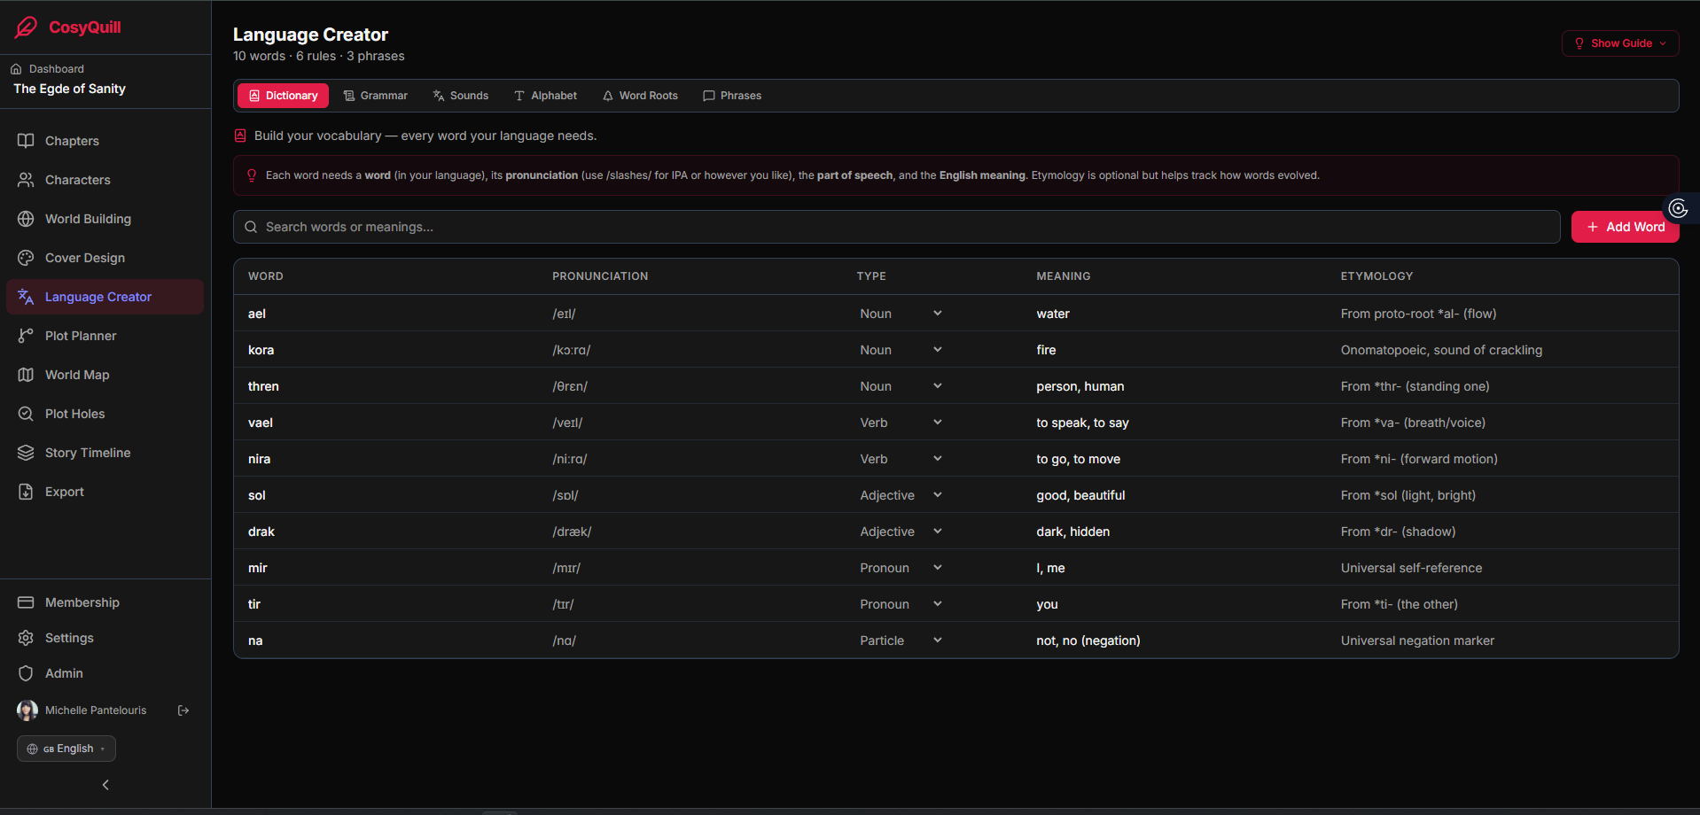Click the Language Creator translate icon in sidebar

click(x=26, y=297)
